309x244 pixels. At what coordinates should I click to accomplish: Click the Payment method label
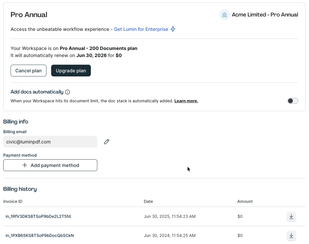tap(20, 155)
